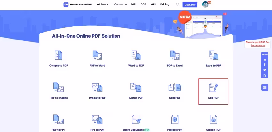
Task: Click the Compress PDF label
Action: [59, 66]
